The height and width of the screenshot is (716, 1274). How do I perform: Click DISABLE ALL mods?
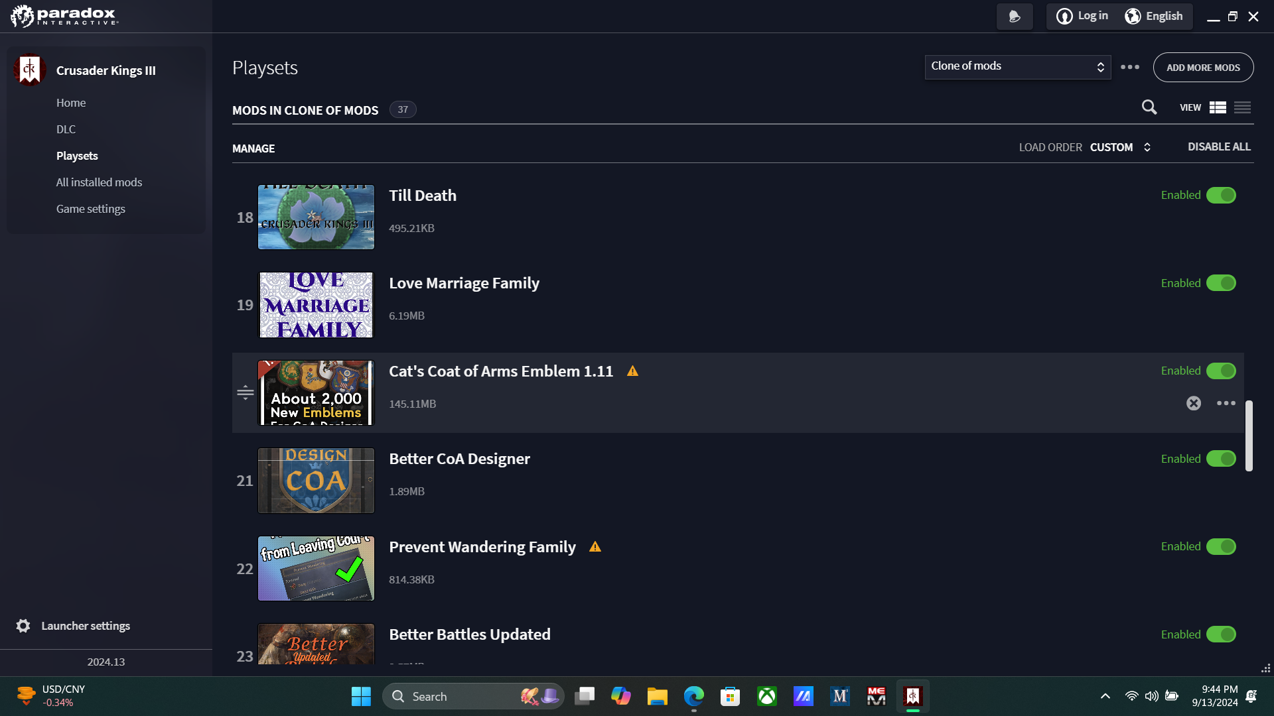pos(1218,147)
